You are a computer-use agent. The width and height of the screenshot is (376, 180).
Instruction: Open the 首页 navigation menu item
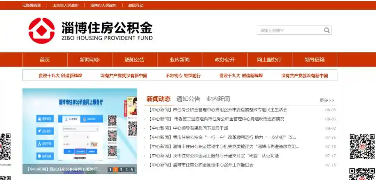point(45,60)
